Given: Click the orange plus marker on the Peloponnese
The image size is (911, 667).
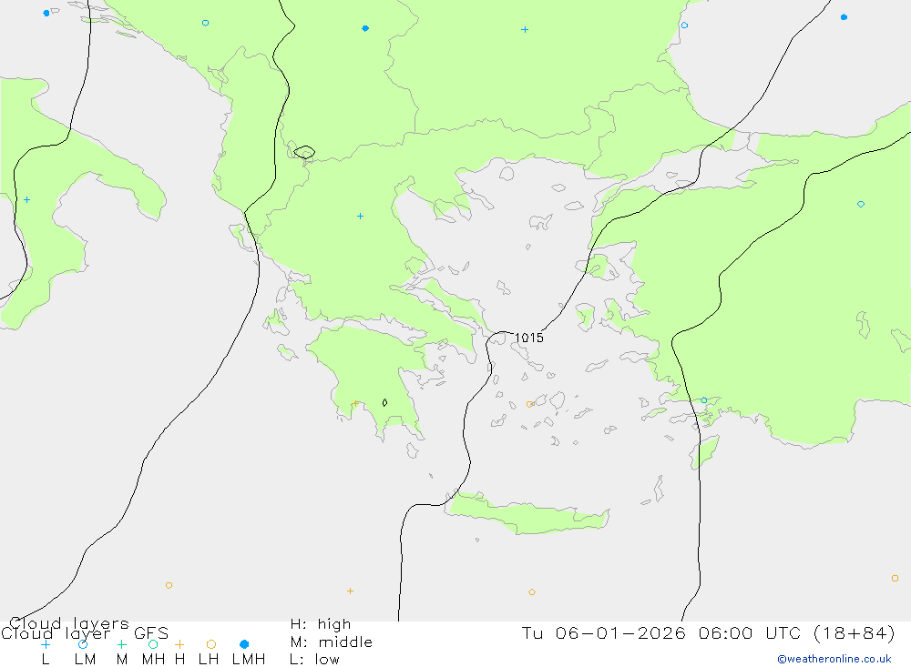Looking at the screenshot, I should click(355, 403).
